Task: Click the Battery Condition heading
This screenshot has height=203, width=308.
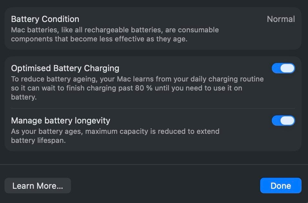Action: pyautogui.click(x=45, y=19)
